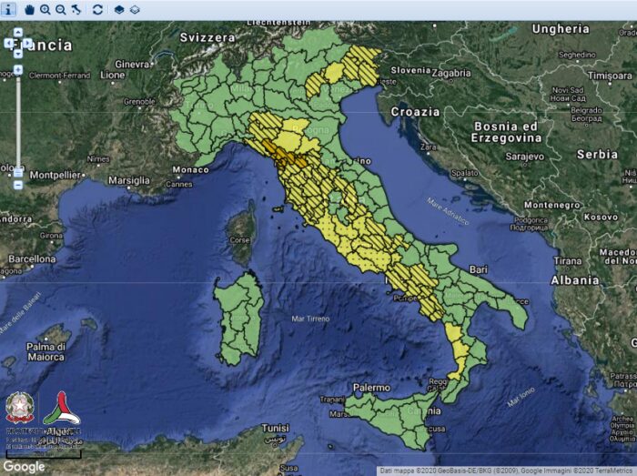Click the 'Croazia' map label
637x476 pixels.
(x=415, y=112)
